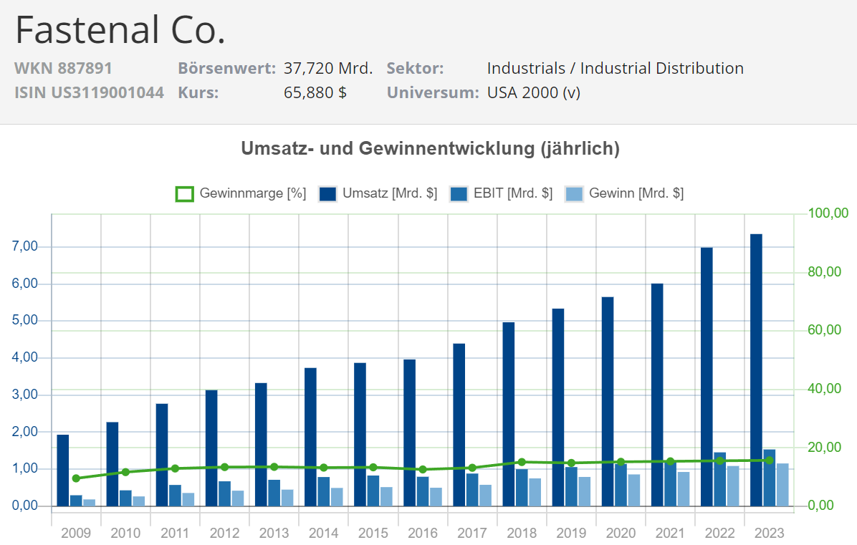Image resolution: width=857 pixels, height=545 pixels.
Task: Click the 2018 Gewinnmarge data point
Action: (x=522, y=462)
